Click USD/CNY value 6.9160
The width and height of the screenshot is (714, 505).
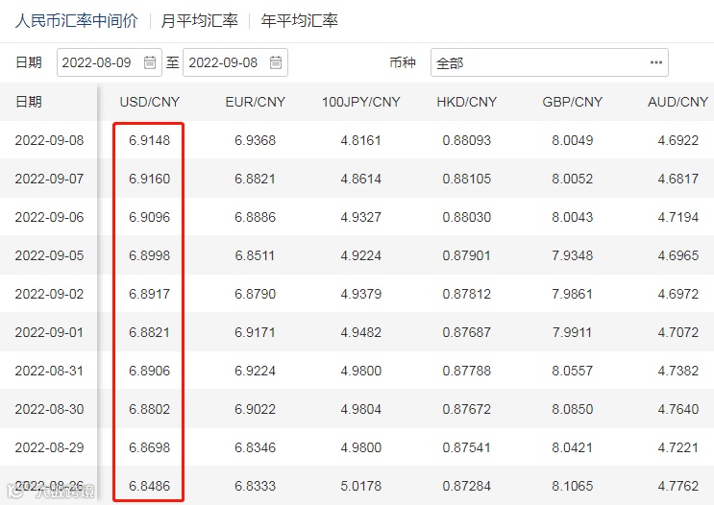click(x=149, y=179)
